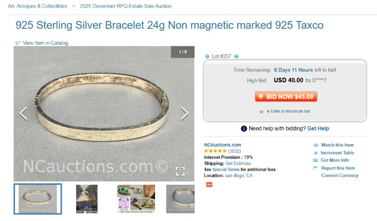Open Convert Currency link

(339, 176)
